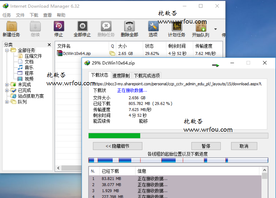Switch to the 下载完成选项 tab

pyautogui.click(x=147, y=76)
